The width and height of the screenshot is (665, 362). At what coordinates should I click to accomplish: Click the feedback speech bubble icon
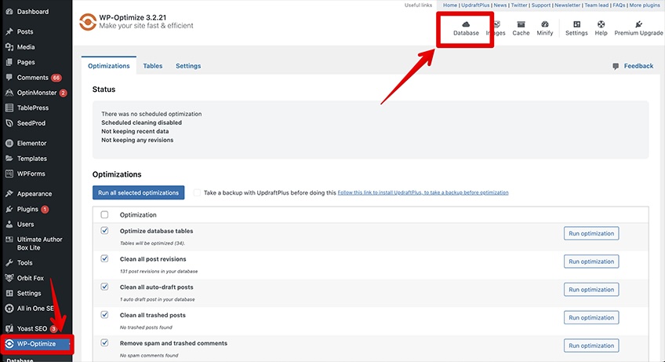click(x=616, y=66)
